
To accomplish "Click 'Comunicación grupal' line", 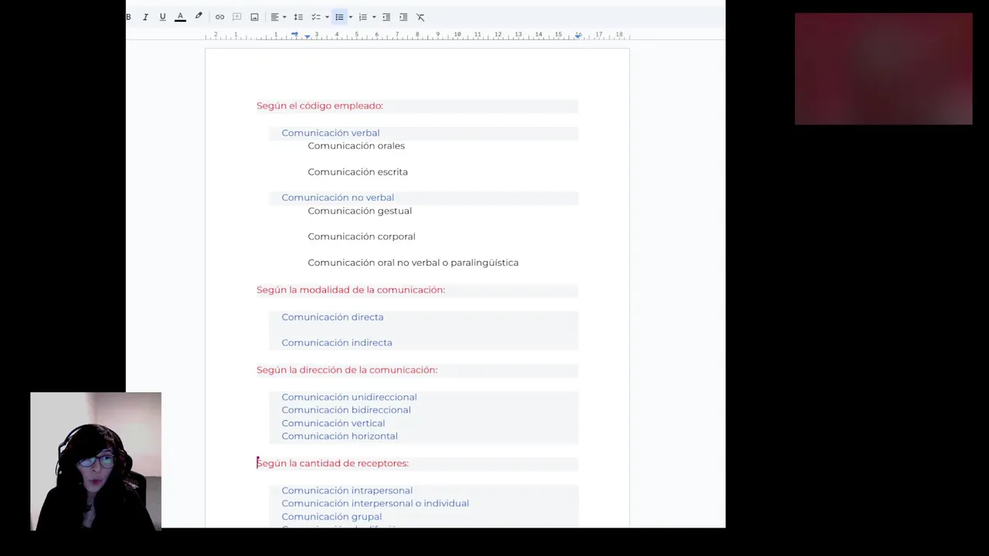I will tap(331, 517).
